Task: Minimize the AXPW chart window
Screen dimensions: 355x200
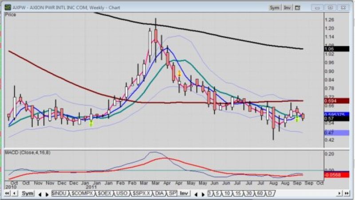Action: coord(317,8)
